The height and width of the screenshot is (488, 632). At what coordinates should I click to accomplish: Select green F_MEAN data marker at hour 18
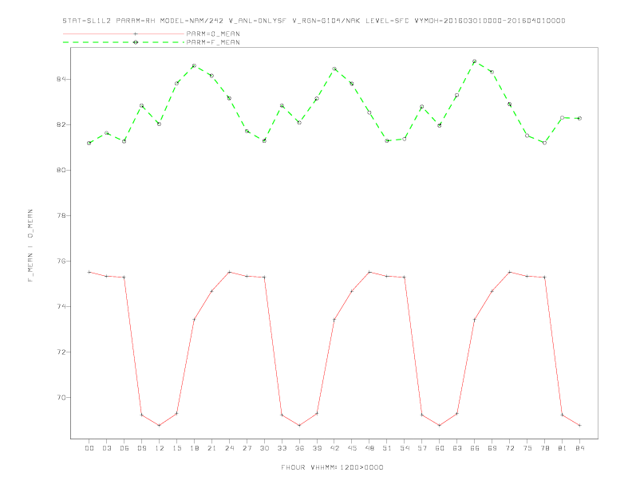pyautogui.click(x=194, y=65)
